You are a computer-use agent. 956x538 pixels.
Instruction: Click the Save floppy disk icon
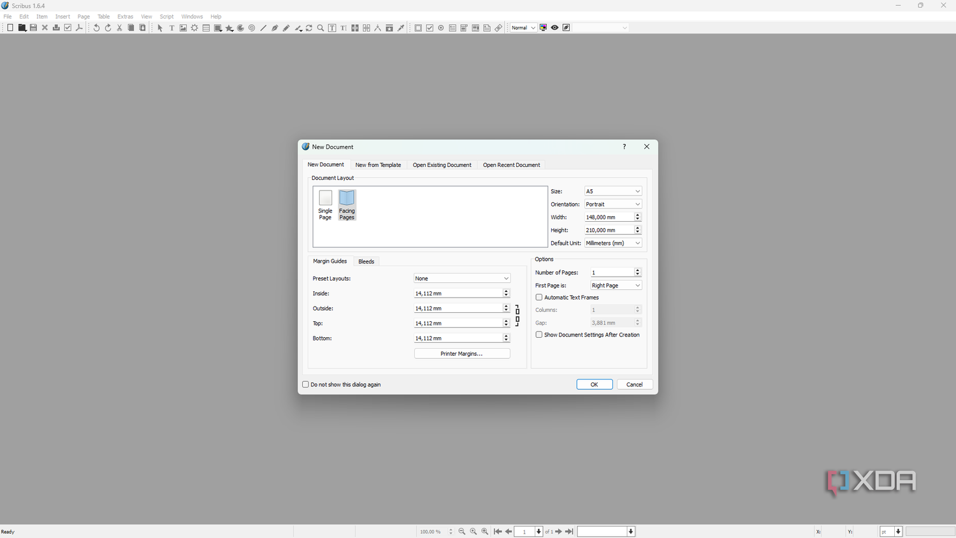[33, 28]
